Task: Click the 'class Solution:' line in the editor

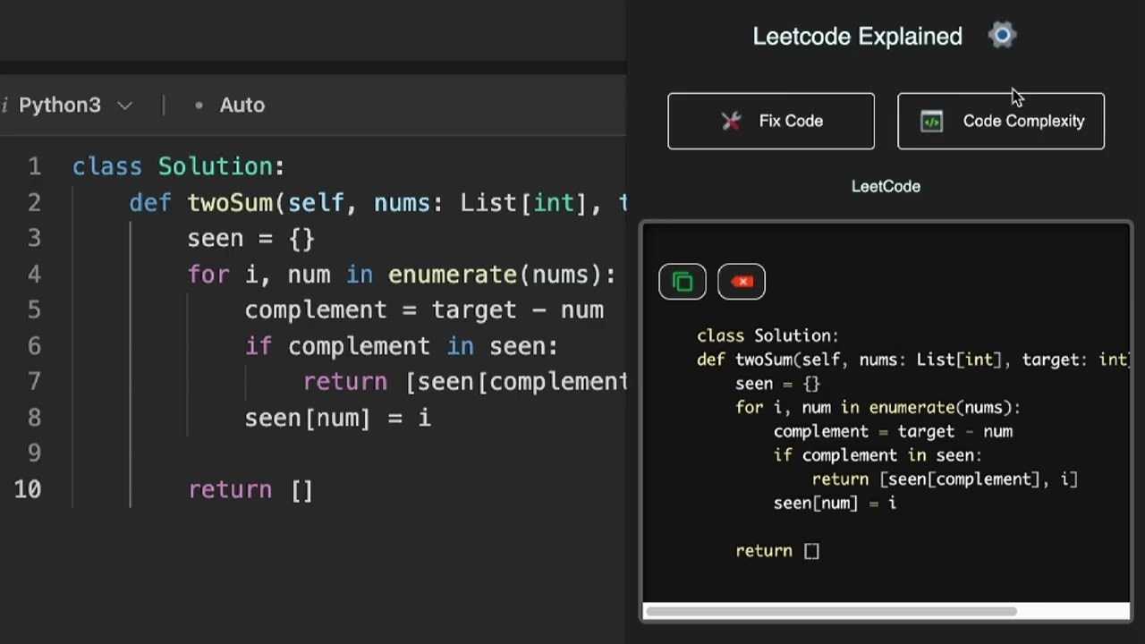Action: click(x=178, y=166)
